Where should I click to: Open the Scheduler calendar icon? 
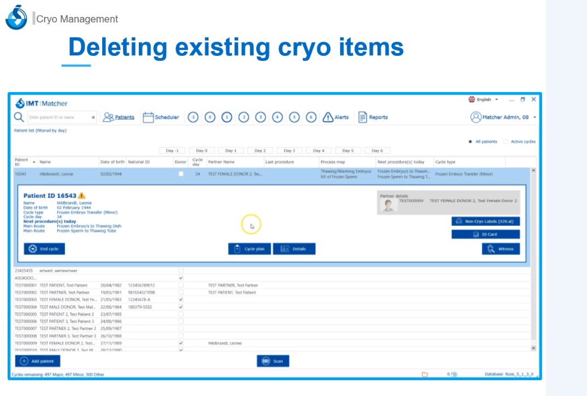pos(148,117)
